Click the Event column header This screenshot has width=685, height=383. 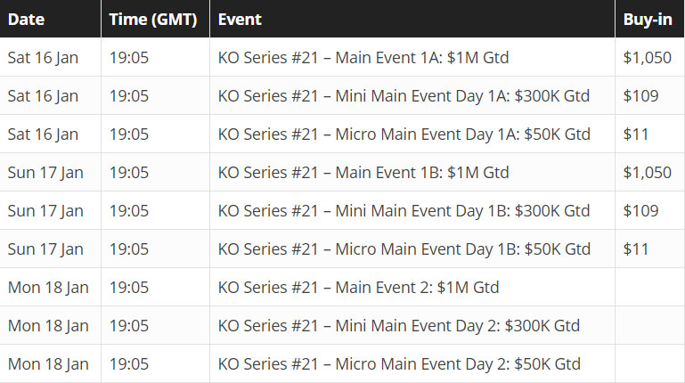(x=240, y=20)
